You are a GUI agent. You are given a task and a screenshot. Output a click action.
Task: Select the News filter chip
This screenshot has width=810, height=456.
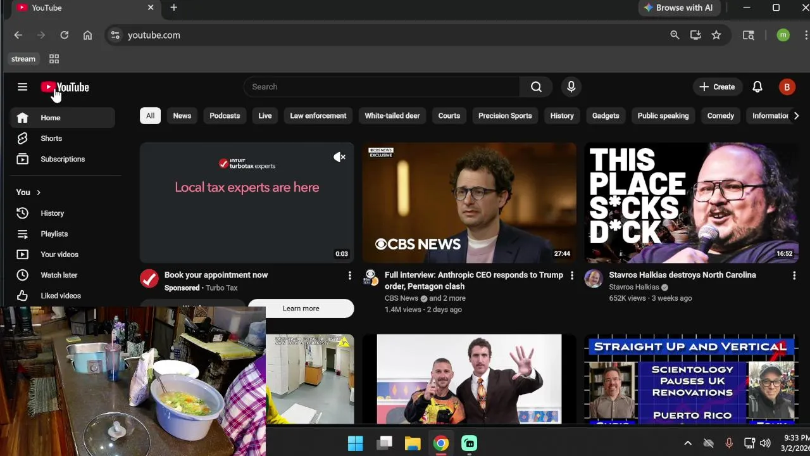point(182,116)
